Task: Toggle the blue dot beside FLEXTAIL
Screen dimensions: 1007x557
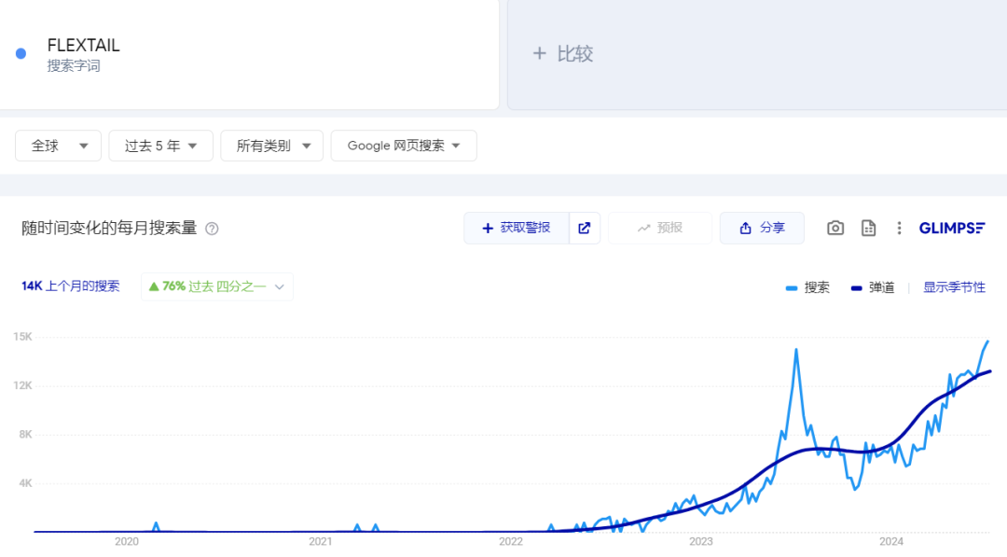Action: [21, 53]
